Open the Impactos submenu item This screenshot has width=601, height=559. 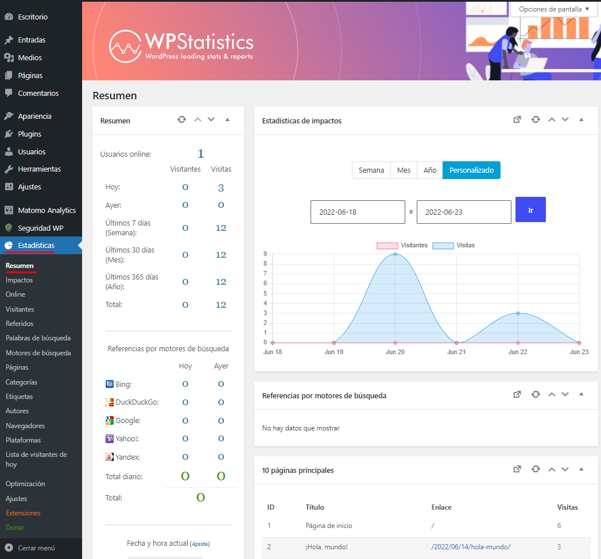[19, 280]
